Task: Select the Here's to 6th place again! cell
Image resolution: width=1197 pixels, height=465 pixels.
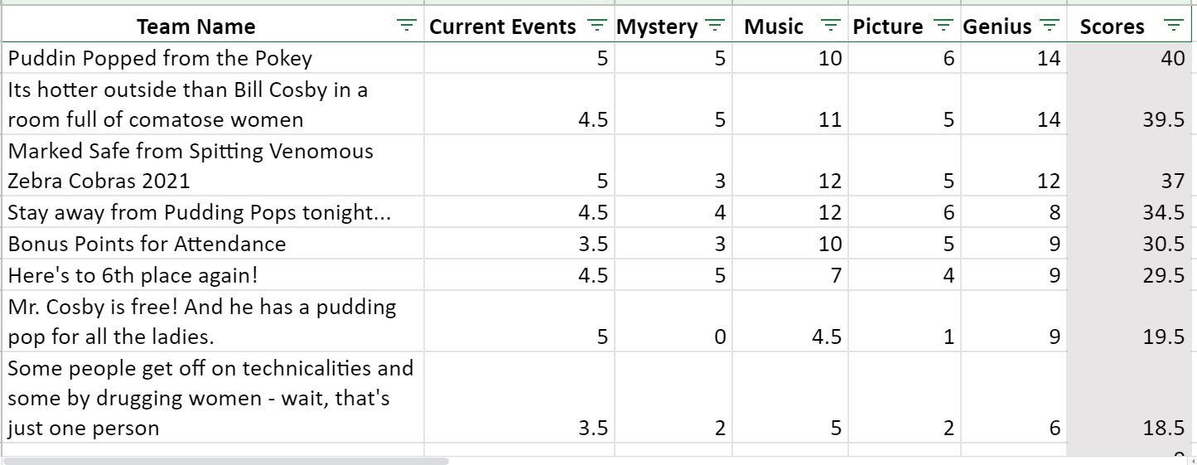Action: 213,275
